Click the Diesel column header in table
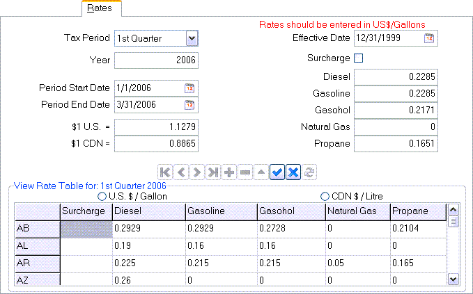The height and width of the screenshot is (294, 473). pos(147,211)
